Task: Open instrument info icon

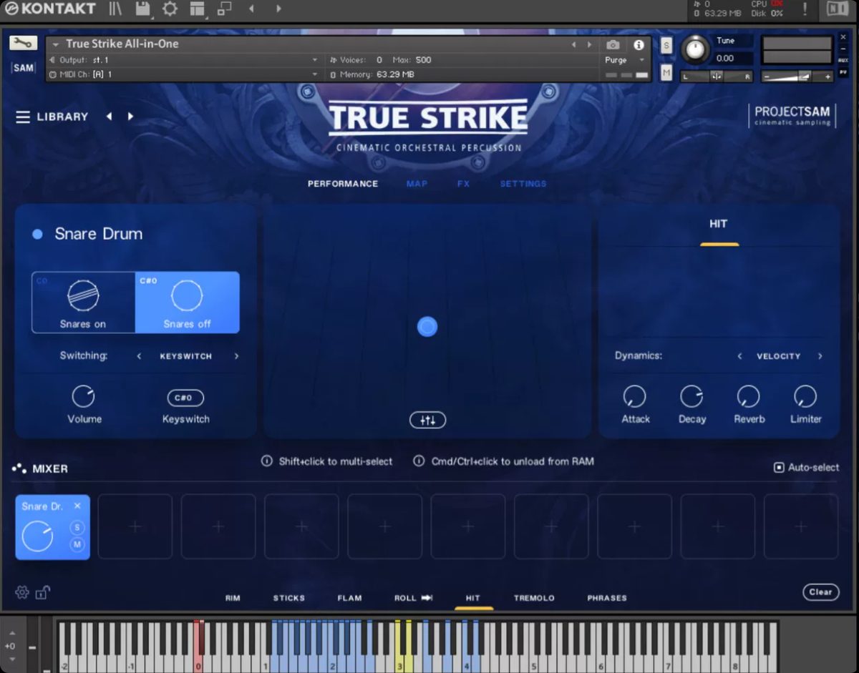Action: click(x=639, y=44)
